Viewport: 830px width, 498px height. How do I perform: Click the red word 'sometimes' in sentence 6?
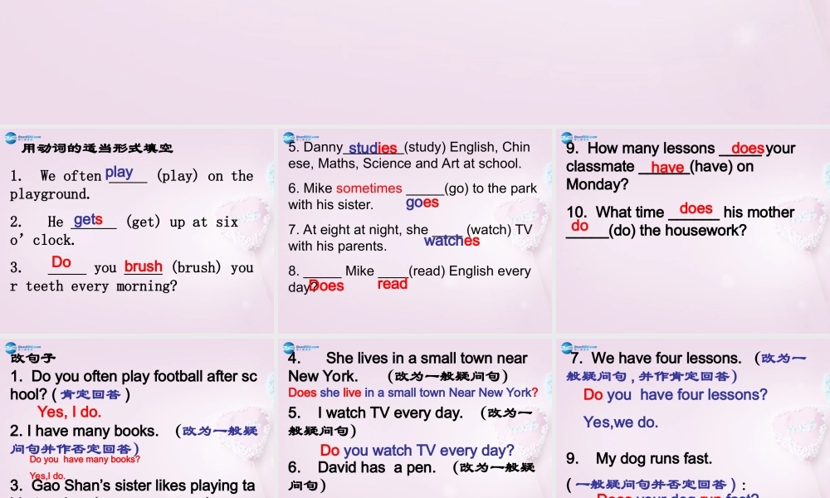pyautogui.click(x=369, y=188)
